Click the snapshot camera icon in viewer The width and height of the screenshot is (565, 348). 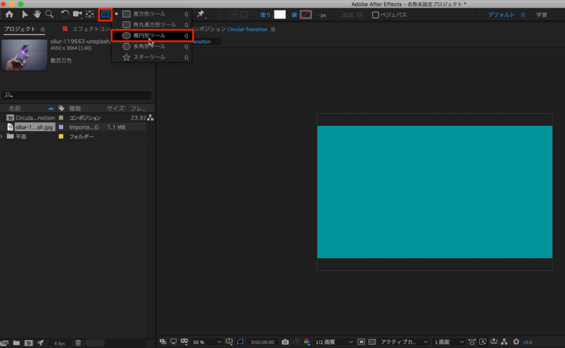285,342
